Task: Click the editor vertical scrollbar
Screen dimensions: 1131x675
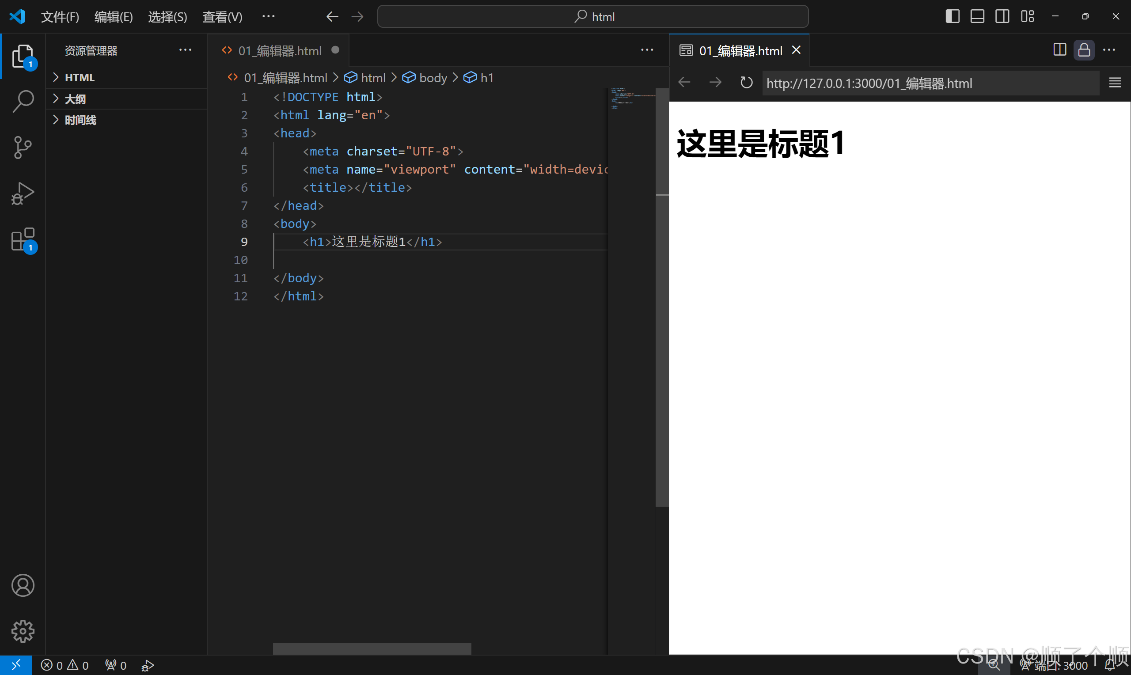Action: 662,297
